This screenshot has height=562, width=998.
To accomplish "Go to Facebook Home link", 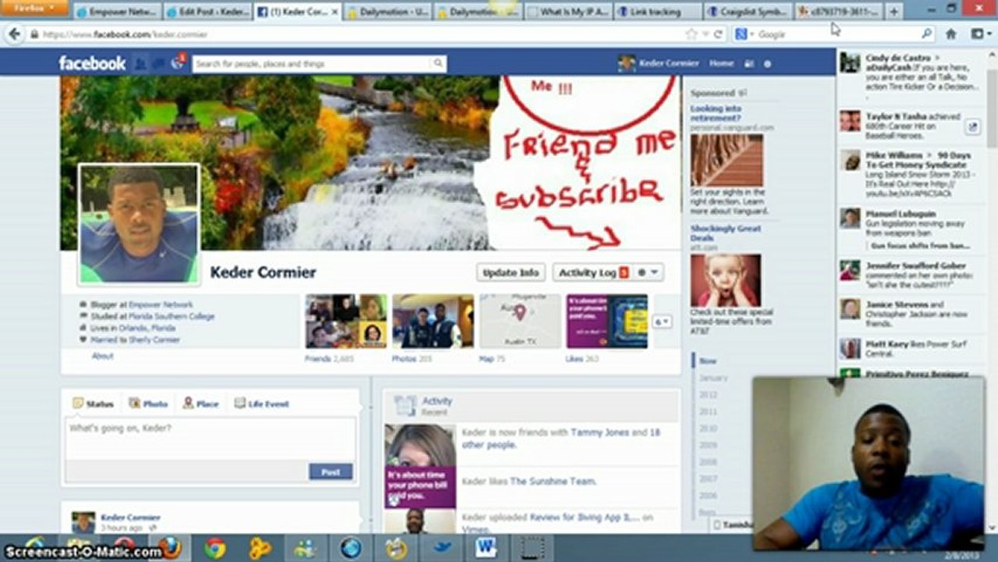I will [721, 63].
